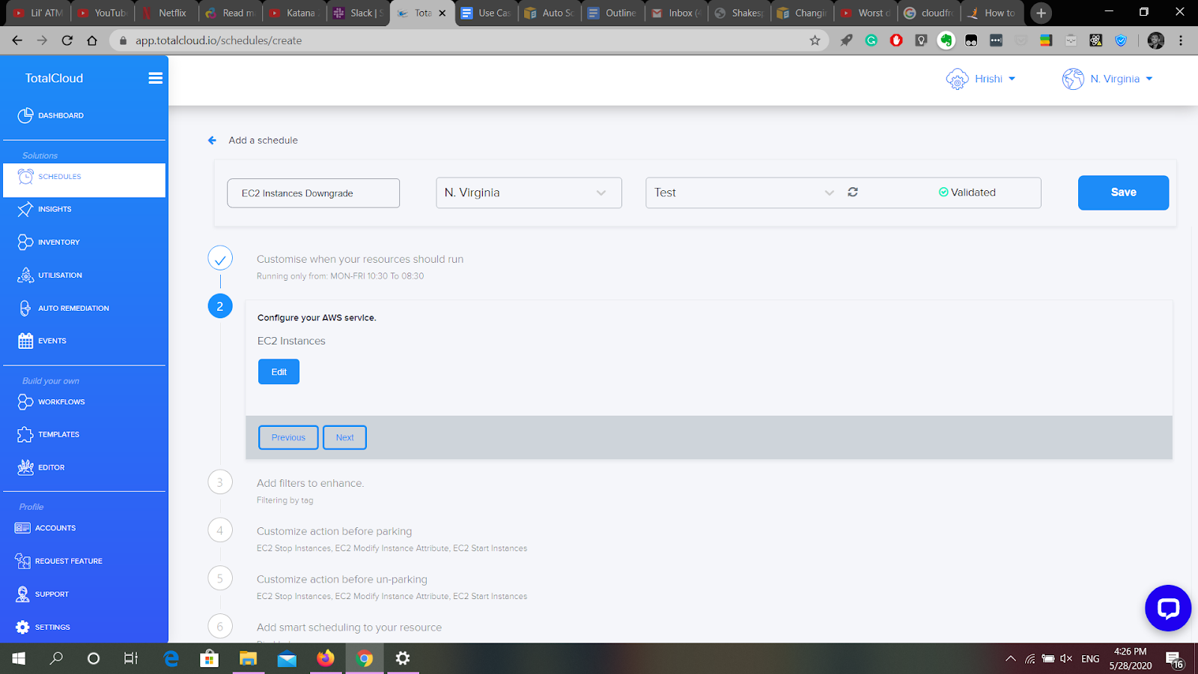Switch to the Katana browser tab
This screenshot has height=674, width=1198.
pyautogui.click(x=295, y=13)
